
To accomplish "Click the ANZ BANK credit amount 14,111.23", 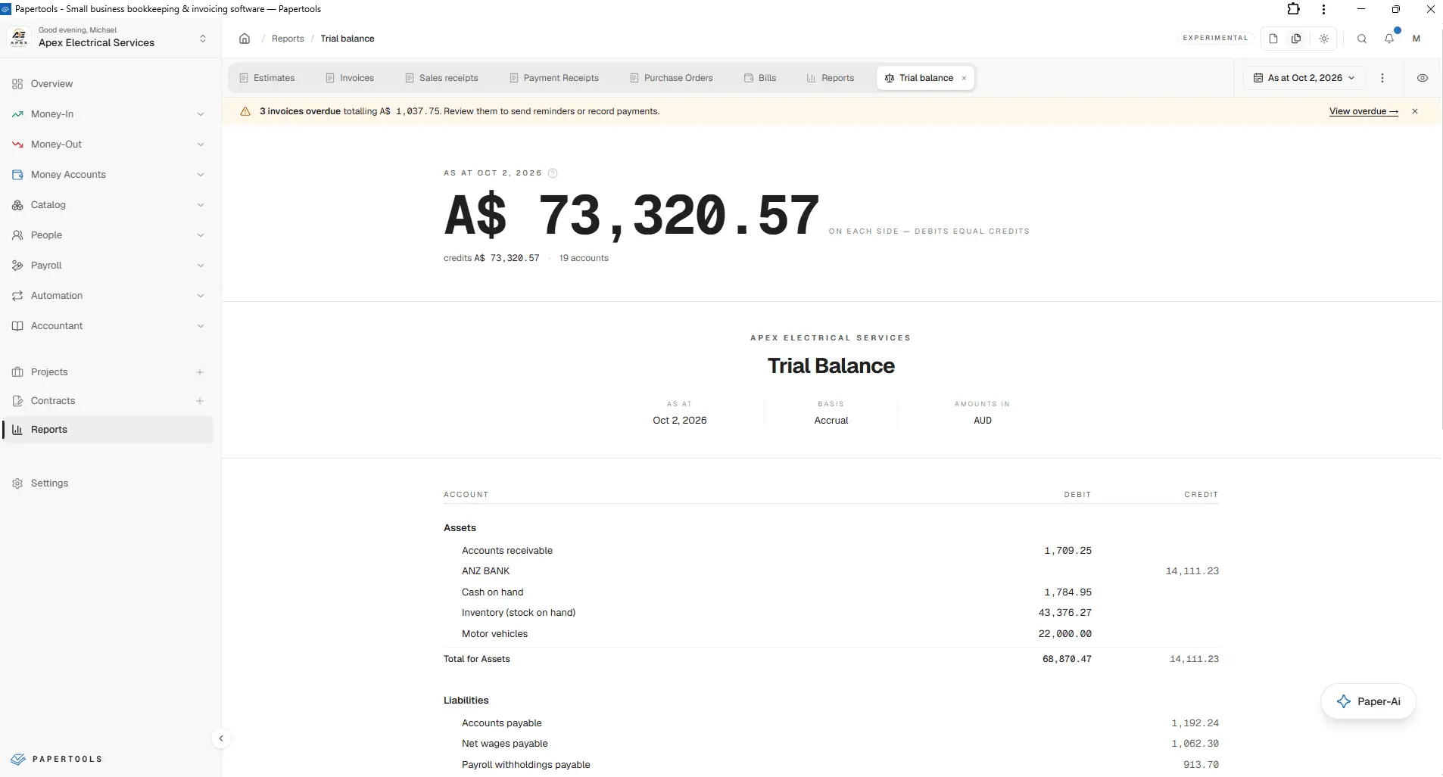I will (x=1192, y=571).
